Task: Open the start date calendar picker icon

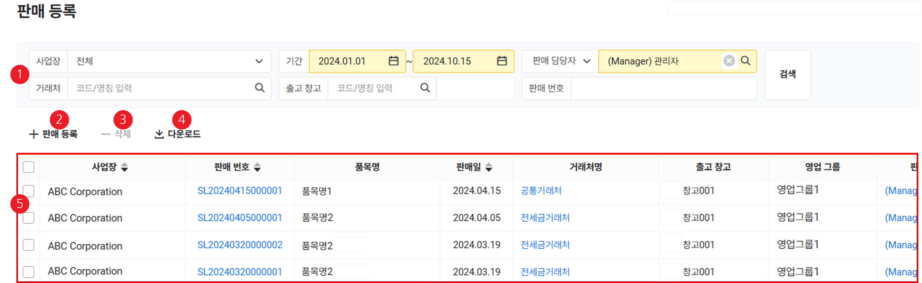Action: coord(393,61)
